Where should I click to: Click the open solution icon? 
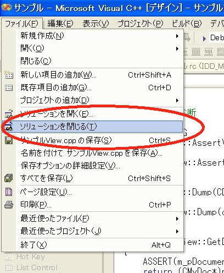click(x=9, y=114)
